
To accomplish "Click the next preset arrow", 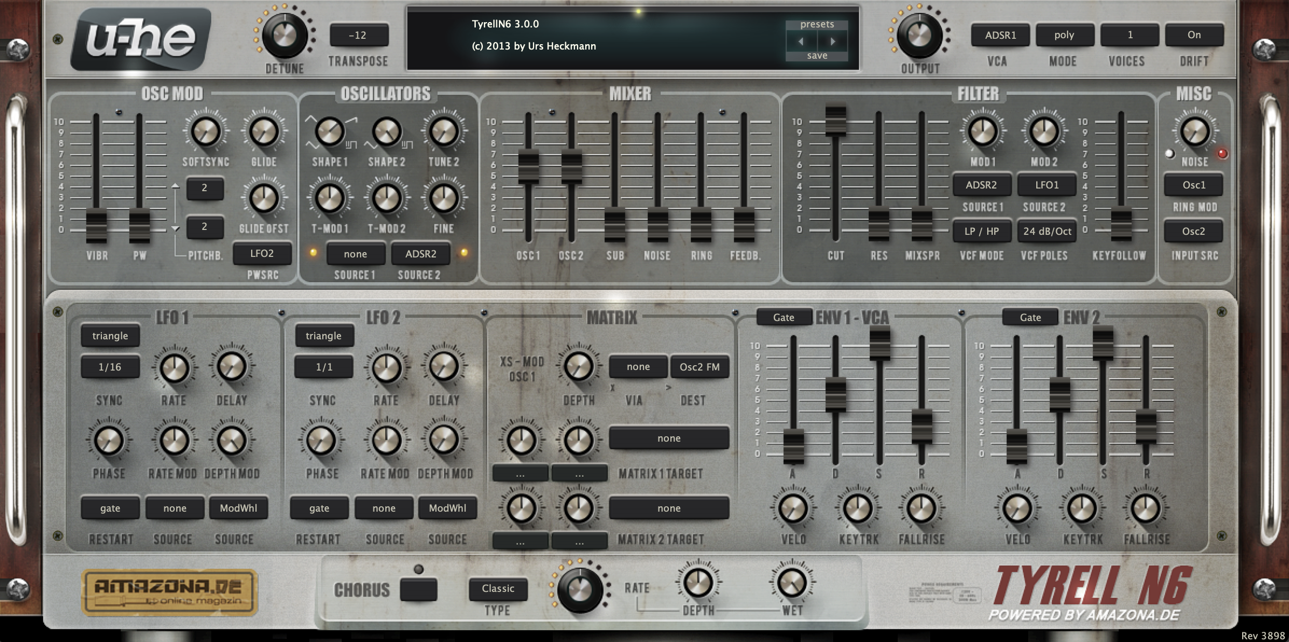I will click(x=833, y=41).
